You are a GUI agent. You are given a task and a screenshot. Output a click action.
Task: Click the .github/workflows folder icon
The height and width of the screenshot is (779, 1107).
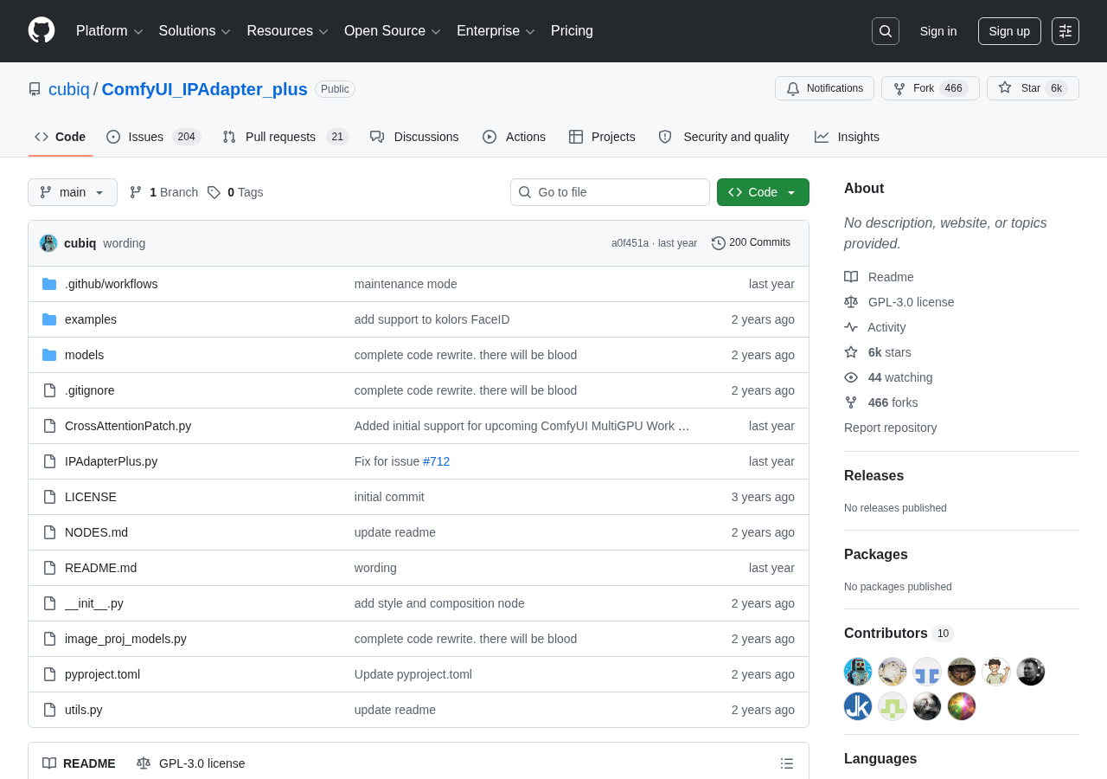49,284
